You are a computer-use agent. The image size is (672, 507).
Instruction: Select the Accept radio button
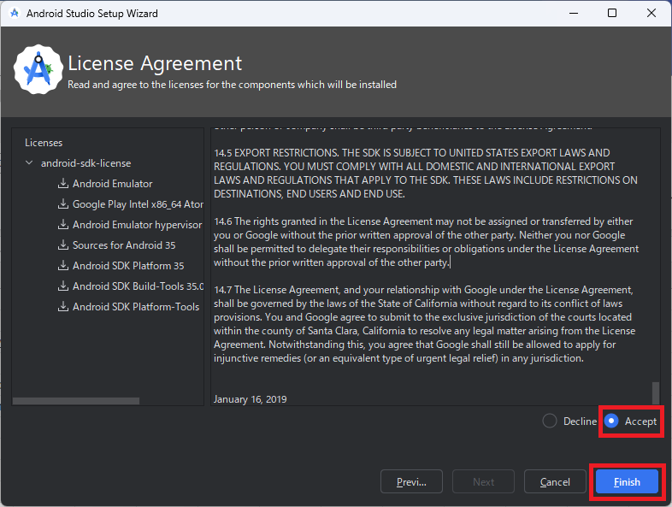pyautogui.click(x=611, y=422)
